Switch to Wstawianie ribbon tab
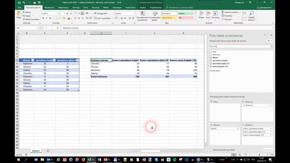 click(x=49, y=8)
